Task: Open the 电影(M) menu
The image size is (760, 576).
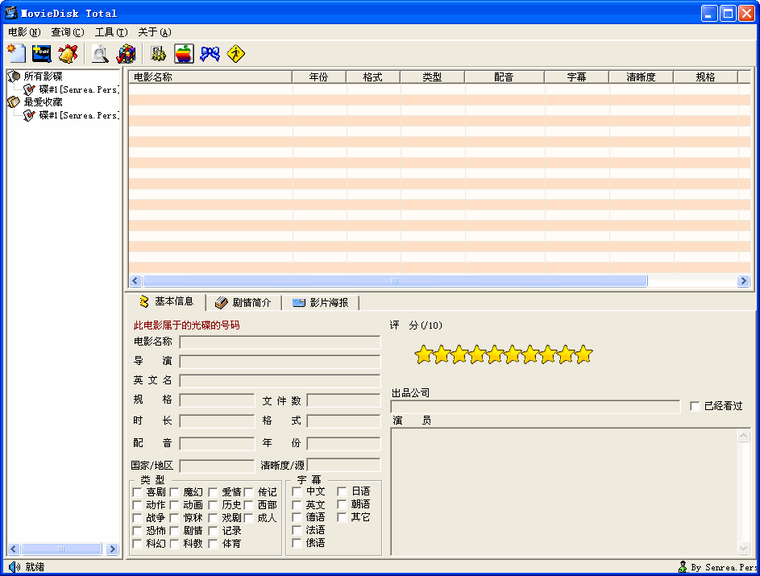Action: (x=24, y=32)
